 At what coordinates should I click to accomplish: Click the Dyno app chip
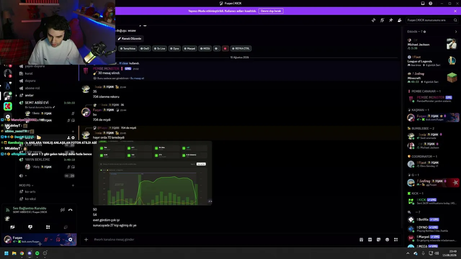click(175, 49)
